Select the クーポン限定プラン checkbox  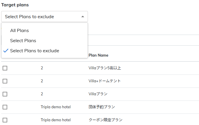[x=5, y=120]
